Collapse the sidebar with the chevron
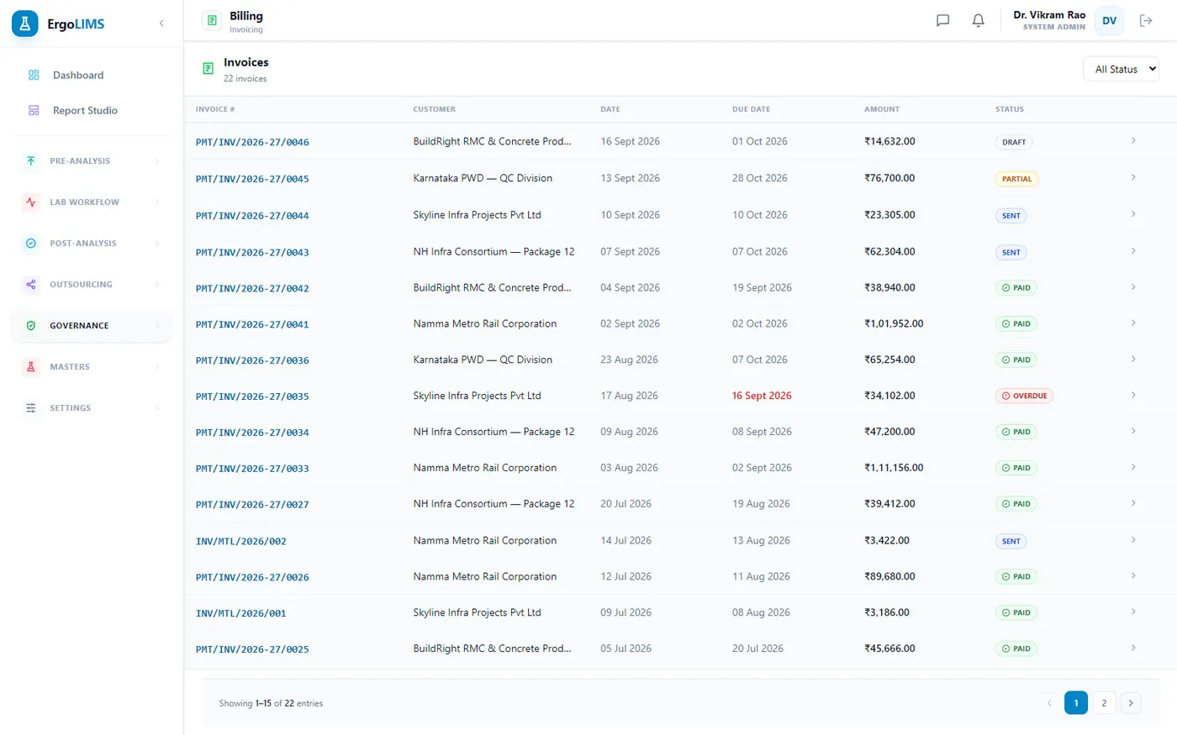This screenshot has width=1177, height=735. pos(161,24)
